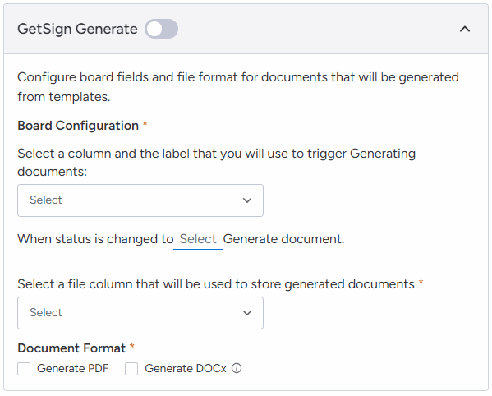Click the 'Generate document.' text

(283, 239)
